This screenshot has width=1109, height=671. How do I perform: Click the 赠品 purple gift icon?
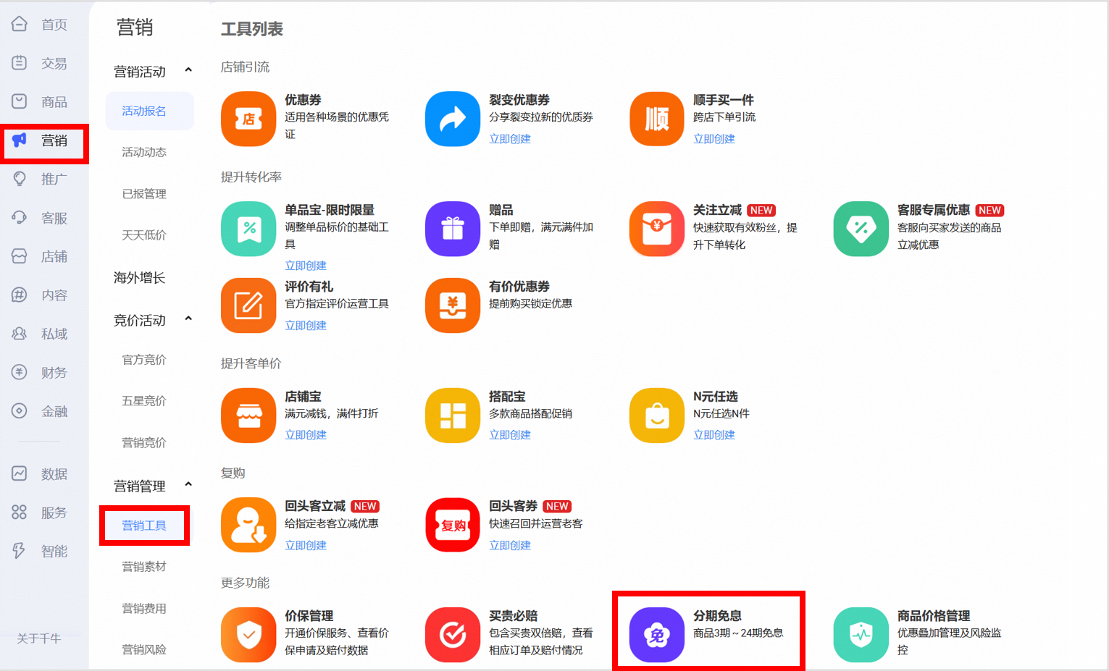[453, 229]
